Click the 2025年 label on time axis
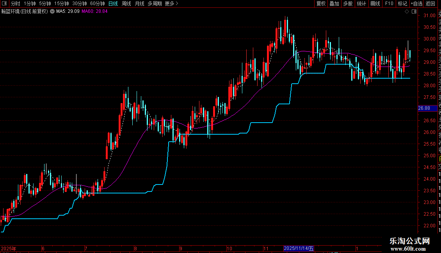441x253 pixels. 9,249
